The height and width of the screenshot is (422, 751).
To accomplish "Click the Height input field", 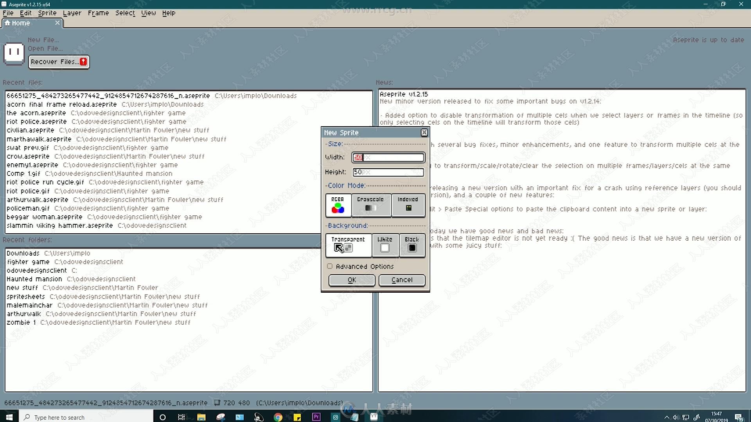I will point(388,172).
